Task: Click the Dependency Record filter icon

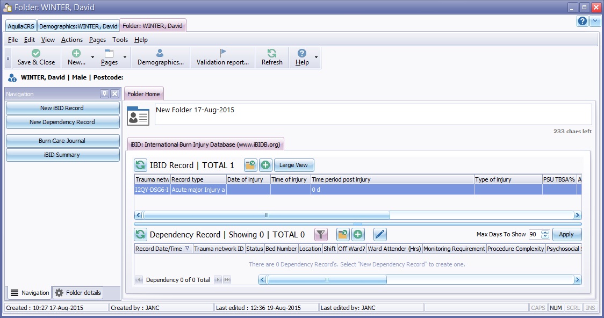Action: (x=321, y=234)
